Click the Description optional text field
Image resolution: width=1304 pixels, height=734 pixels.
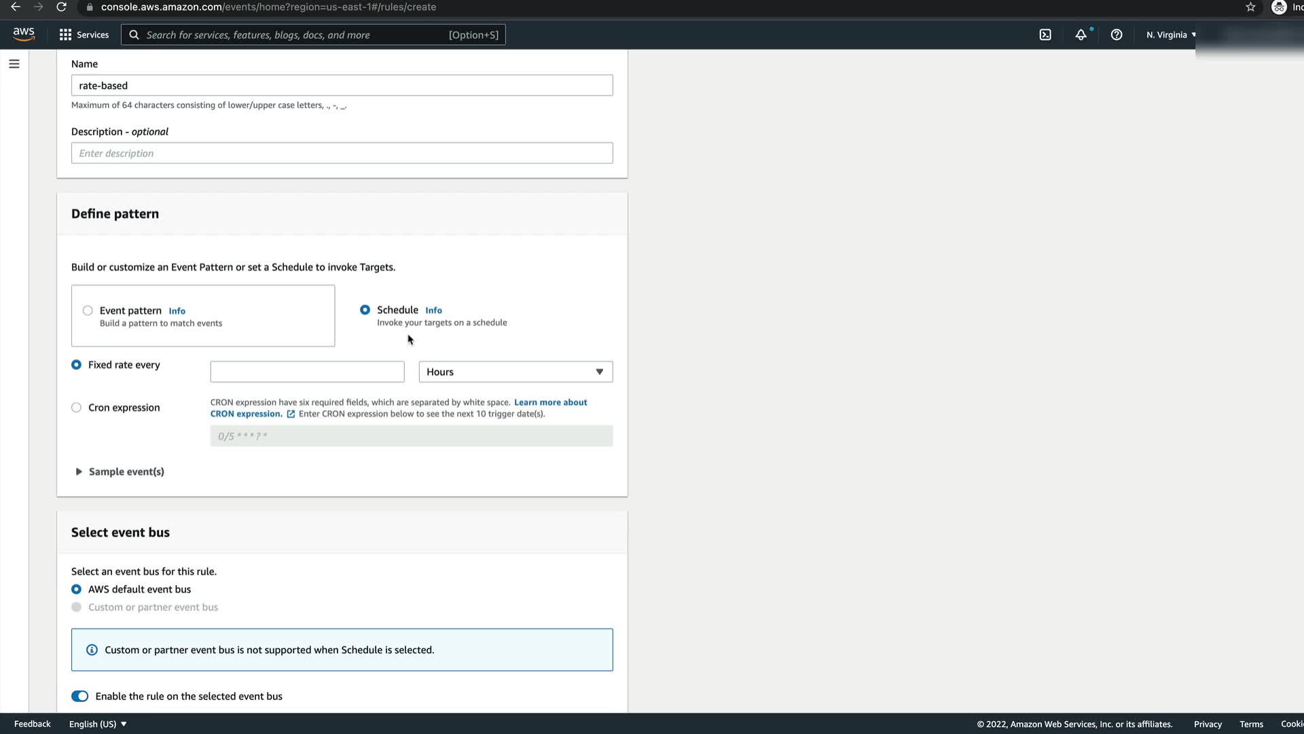[342, 153]
